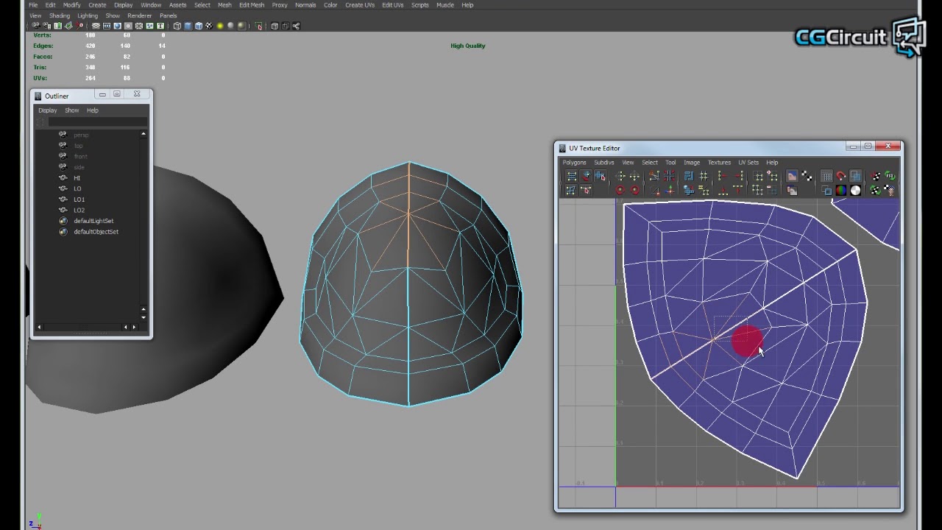This screenshot has width=942, height=530.
Task: Click the Bookmarks icon in panel toolbar
Action: (58, 26)
